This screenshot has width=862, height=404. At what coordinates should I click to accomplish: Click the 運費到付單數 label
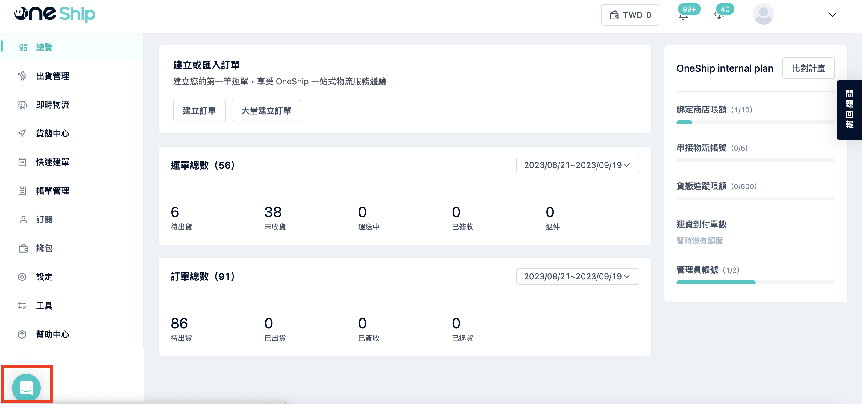[701, 224]
